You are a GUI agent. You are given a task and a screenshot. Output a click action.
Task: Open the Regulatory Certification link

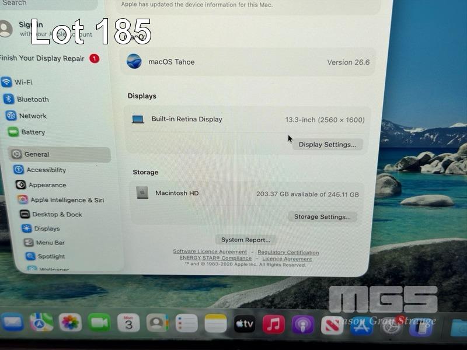click(x=288, y=253)
